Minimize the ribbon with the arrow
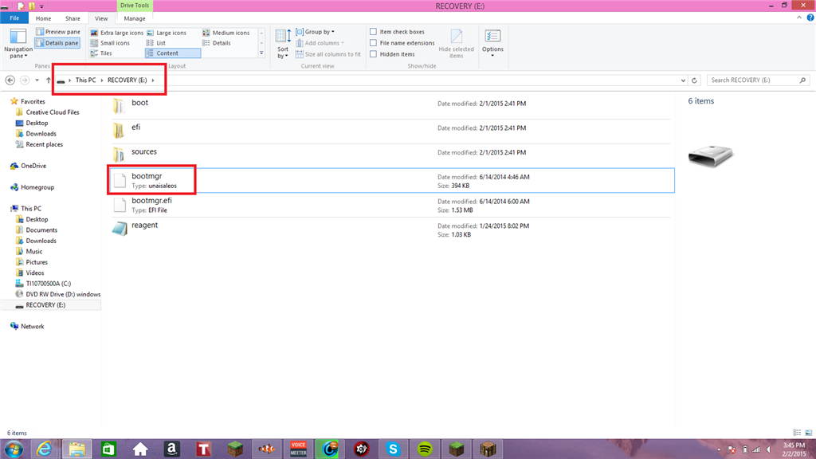 (798, 18)
